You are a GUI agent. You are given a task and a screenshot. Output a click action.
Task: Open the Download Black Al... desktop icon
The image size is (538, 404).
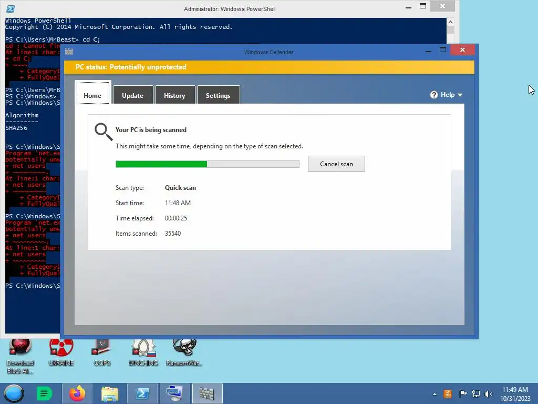coord(20,357)
